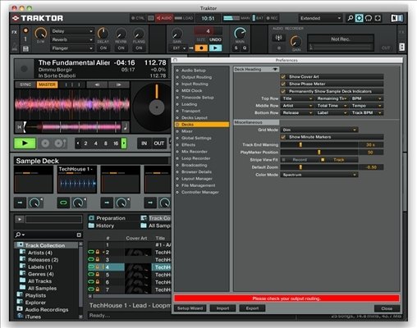Uncheck Show Minute Markers
The height and width of the screenshot is (328, 417).
click(283, 137)
